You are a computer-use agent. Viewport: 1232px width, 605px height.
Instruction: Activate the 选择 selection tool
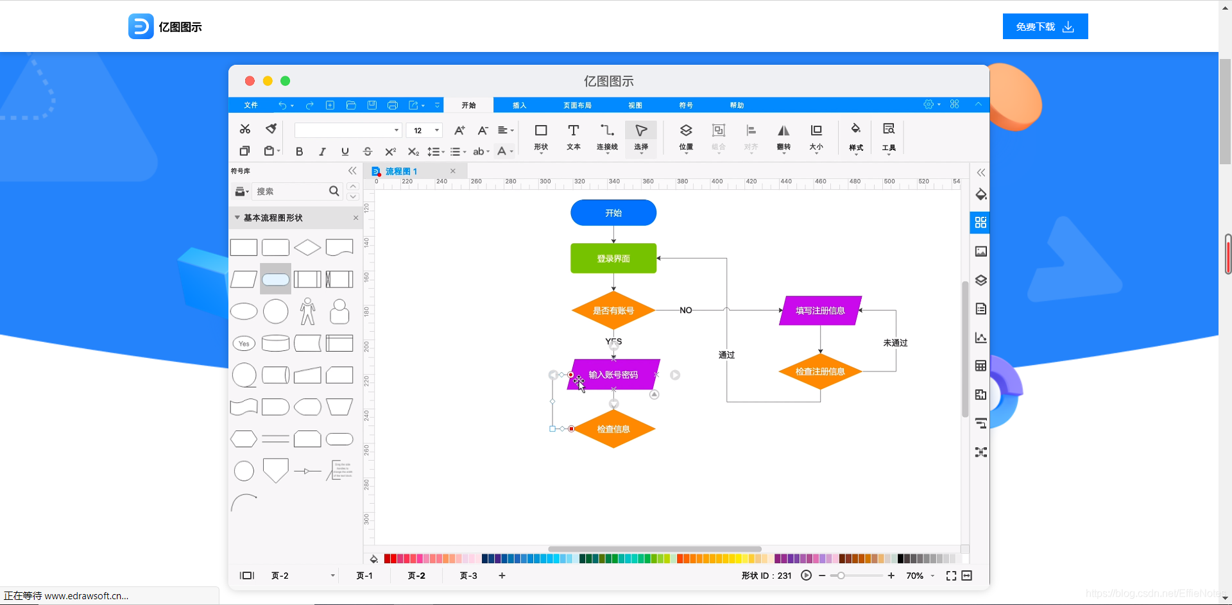641,138
